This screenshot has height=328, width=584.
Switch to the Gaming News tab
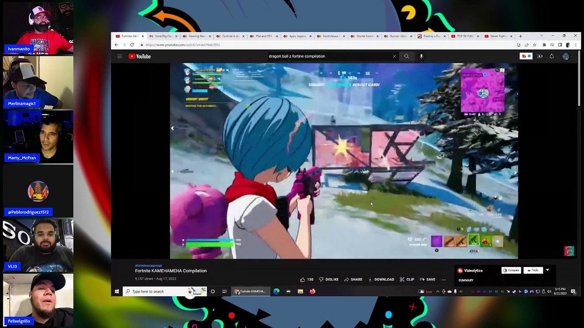coord(197,36)
